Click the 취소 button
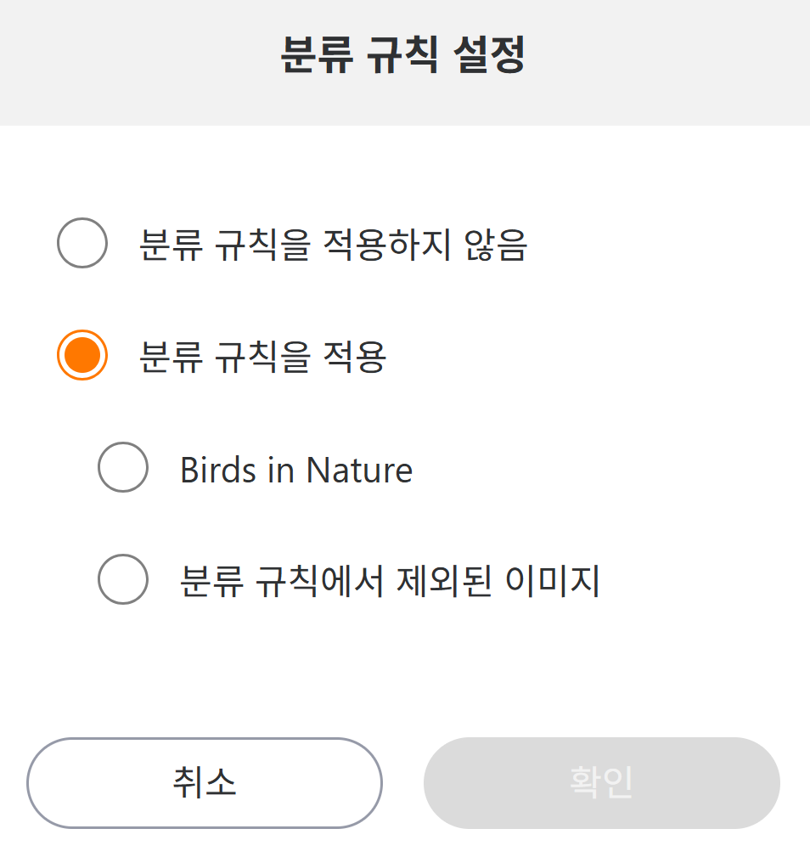This screenshot has height=857, width=810. 204,782
